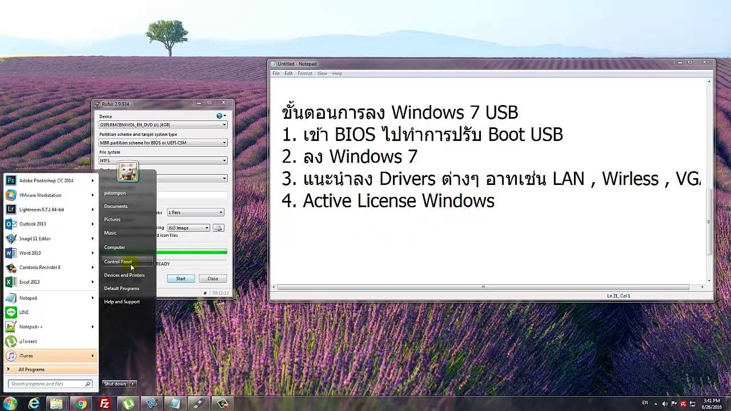
Task: Click the red Avira antivirus tray icon
Action: click(x=683, y=404)
